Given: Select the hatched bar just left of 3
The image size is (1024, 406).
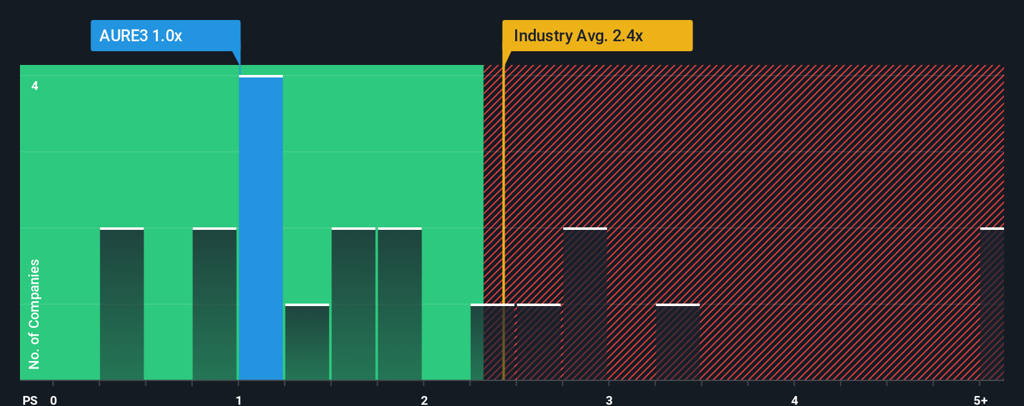Looking at the screenshot, I should [585, 304].
